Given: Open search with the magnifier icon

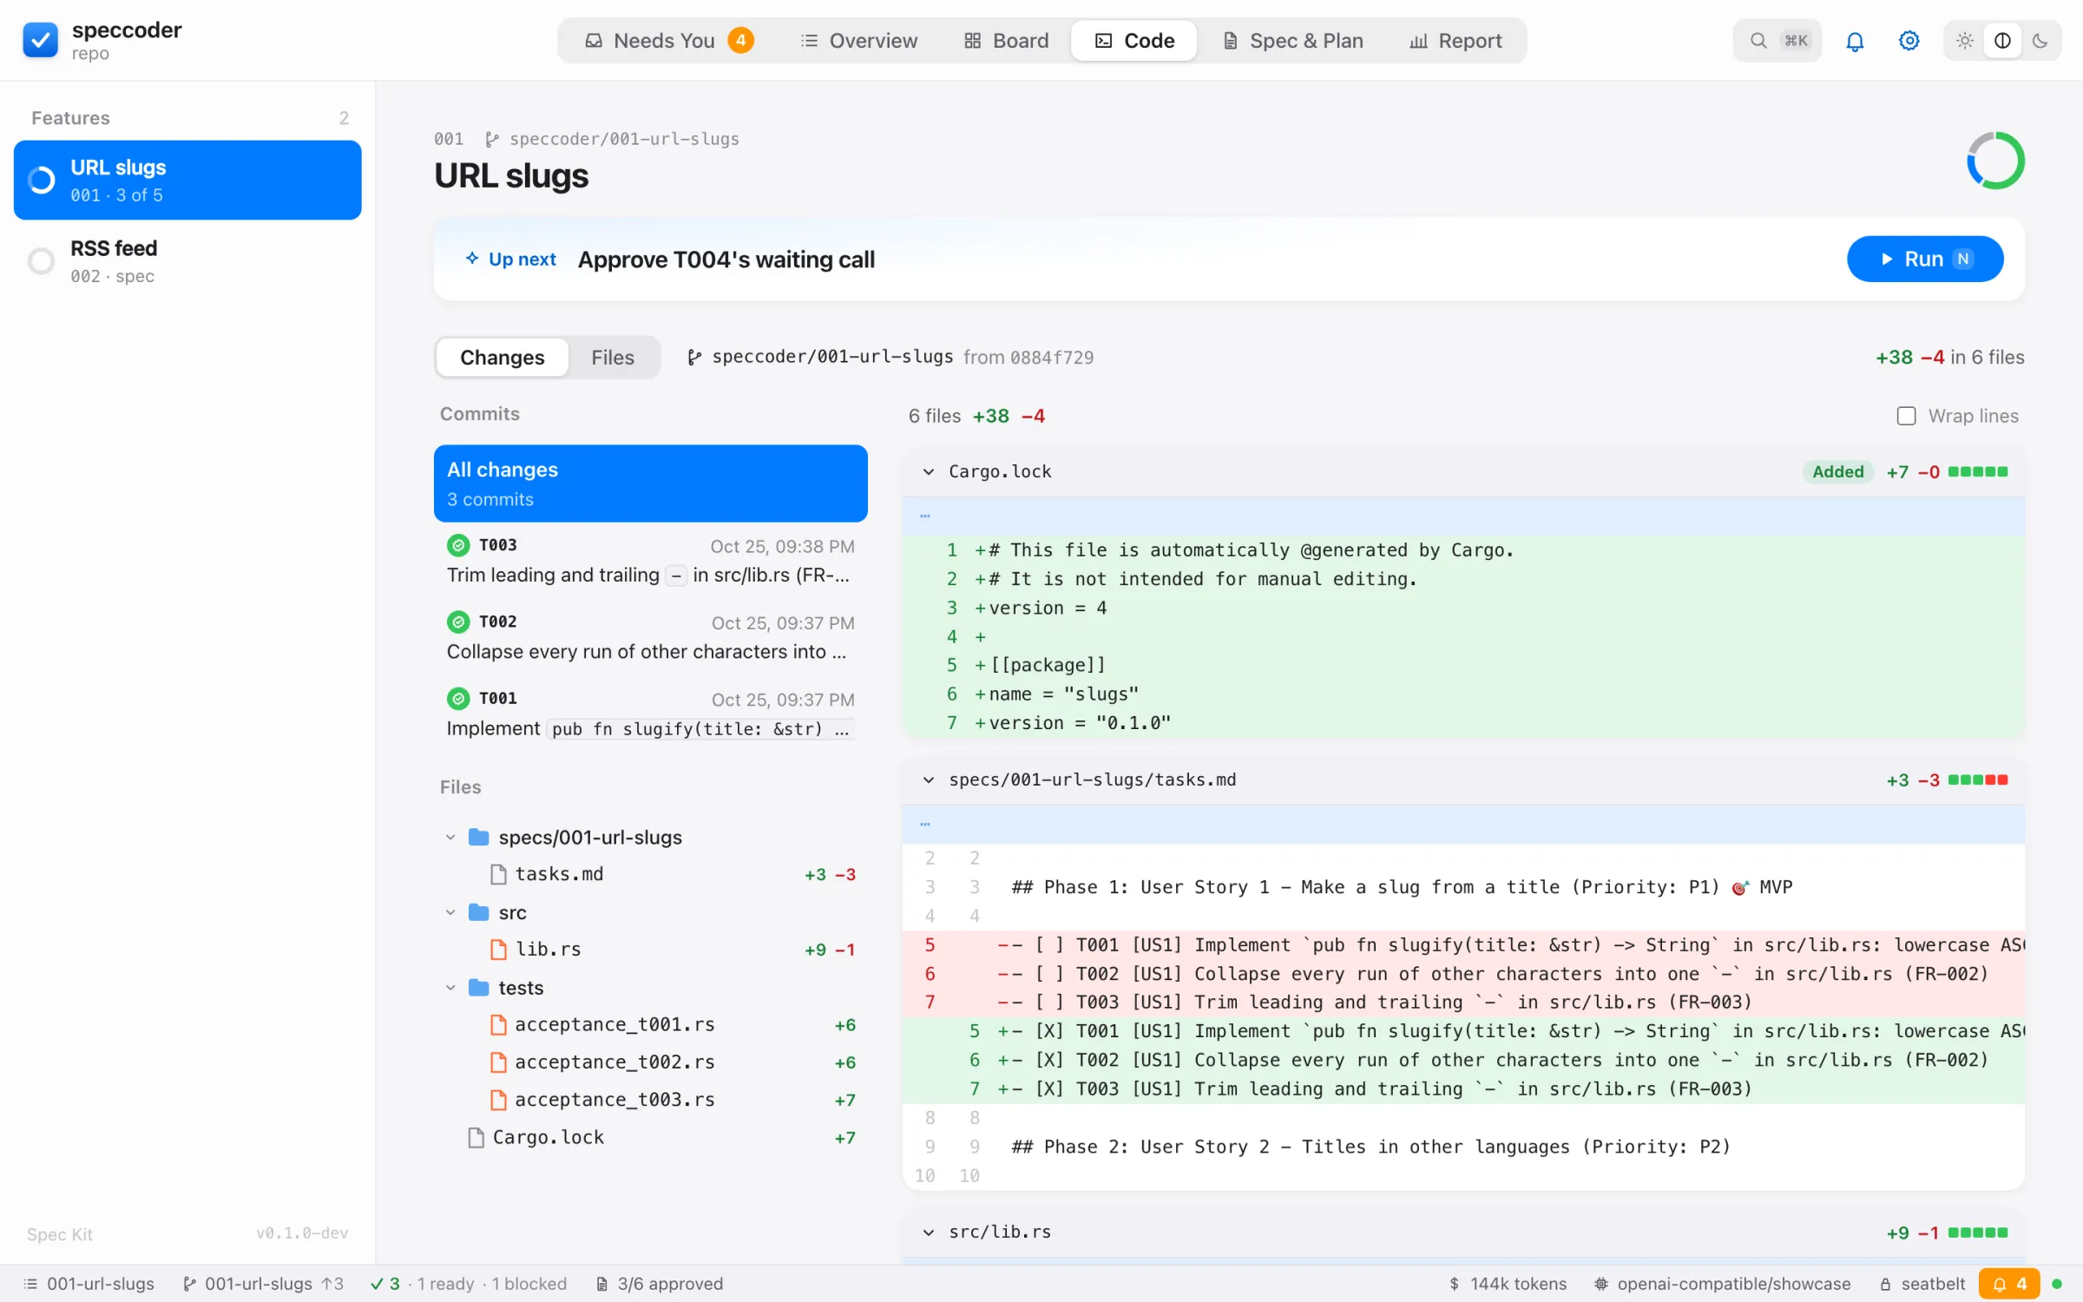Looking at the screenshot, I should 1758,41.
